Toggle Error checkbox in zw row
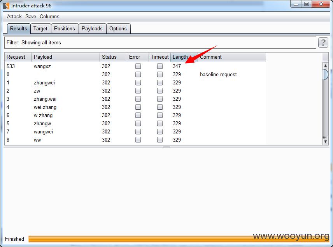 click(x=138, y=91)
